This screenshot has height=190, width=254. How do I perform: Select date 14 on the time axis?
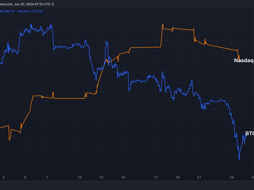click(123, 177)
